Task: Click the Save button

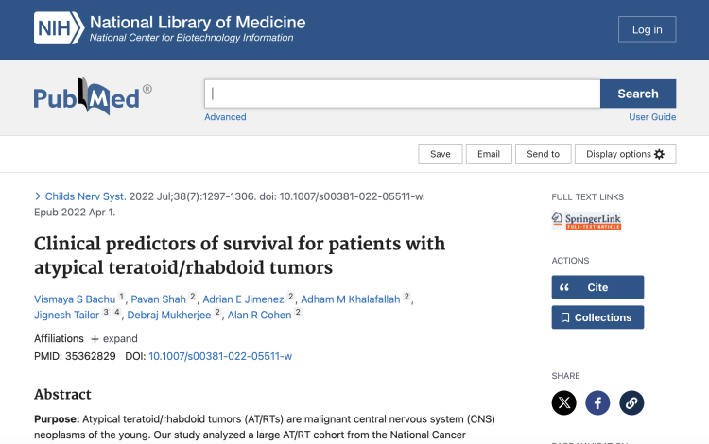Action: click(441, 154)
